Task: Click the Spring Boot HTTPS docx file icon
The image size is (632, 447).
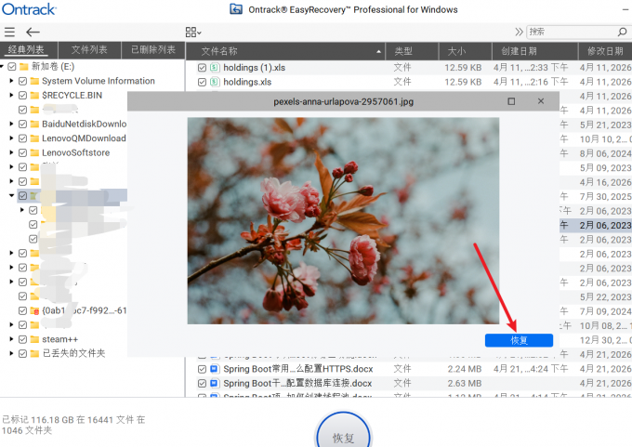Action: coord(215,369)
